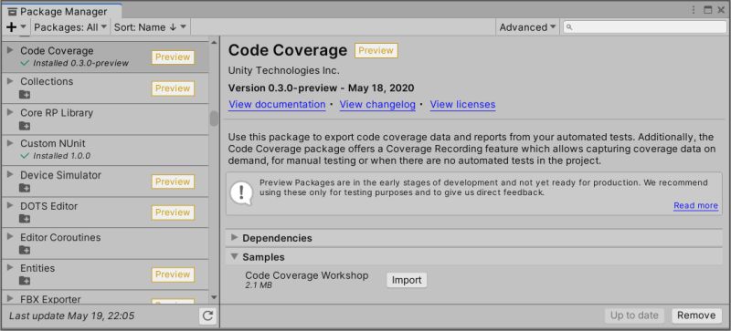This screenshot has width=731, height=331.
Task: Click the Entities folder download icon
Action: [25, 281]
